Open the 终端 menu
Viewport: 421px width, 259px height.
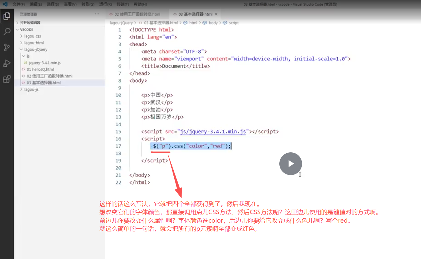tap(122, 4)
